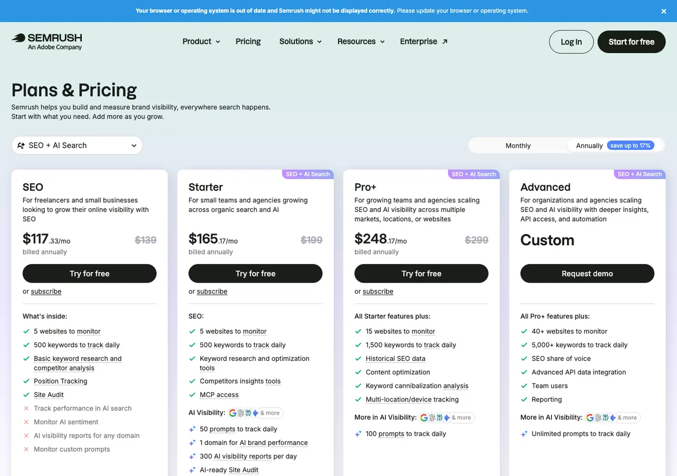Click Start for free button
Screen dimensions: 677x476
click(x=631, y=42)
